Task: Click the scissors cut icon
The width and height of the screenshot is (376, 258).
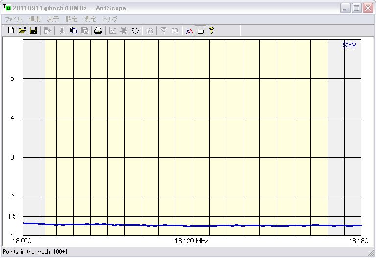Action: coord(62,30)
